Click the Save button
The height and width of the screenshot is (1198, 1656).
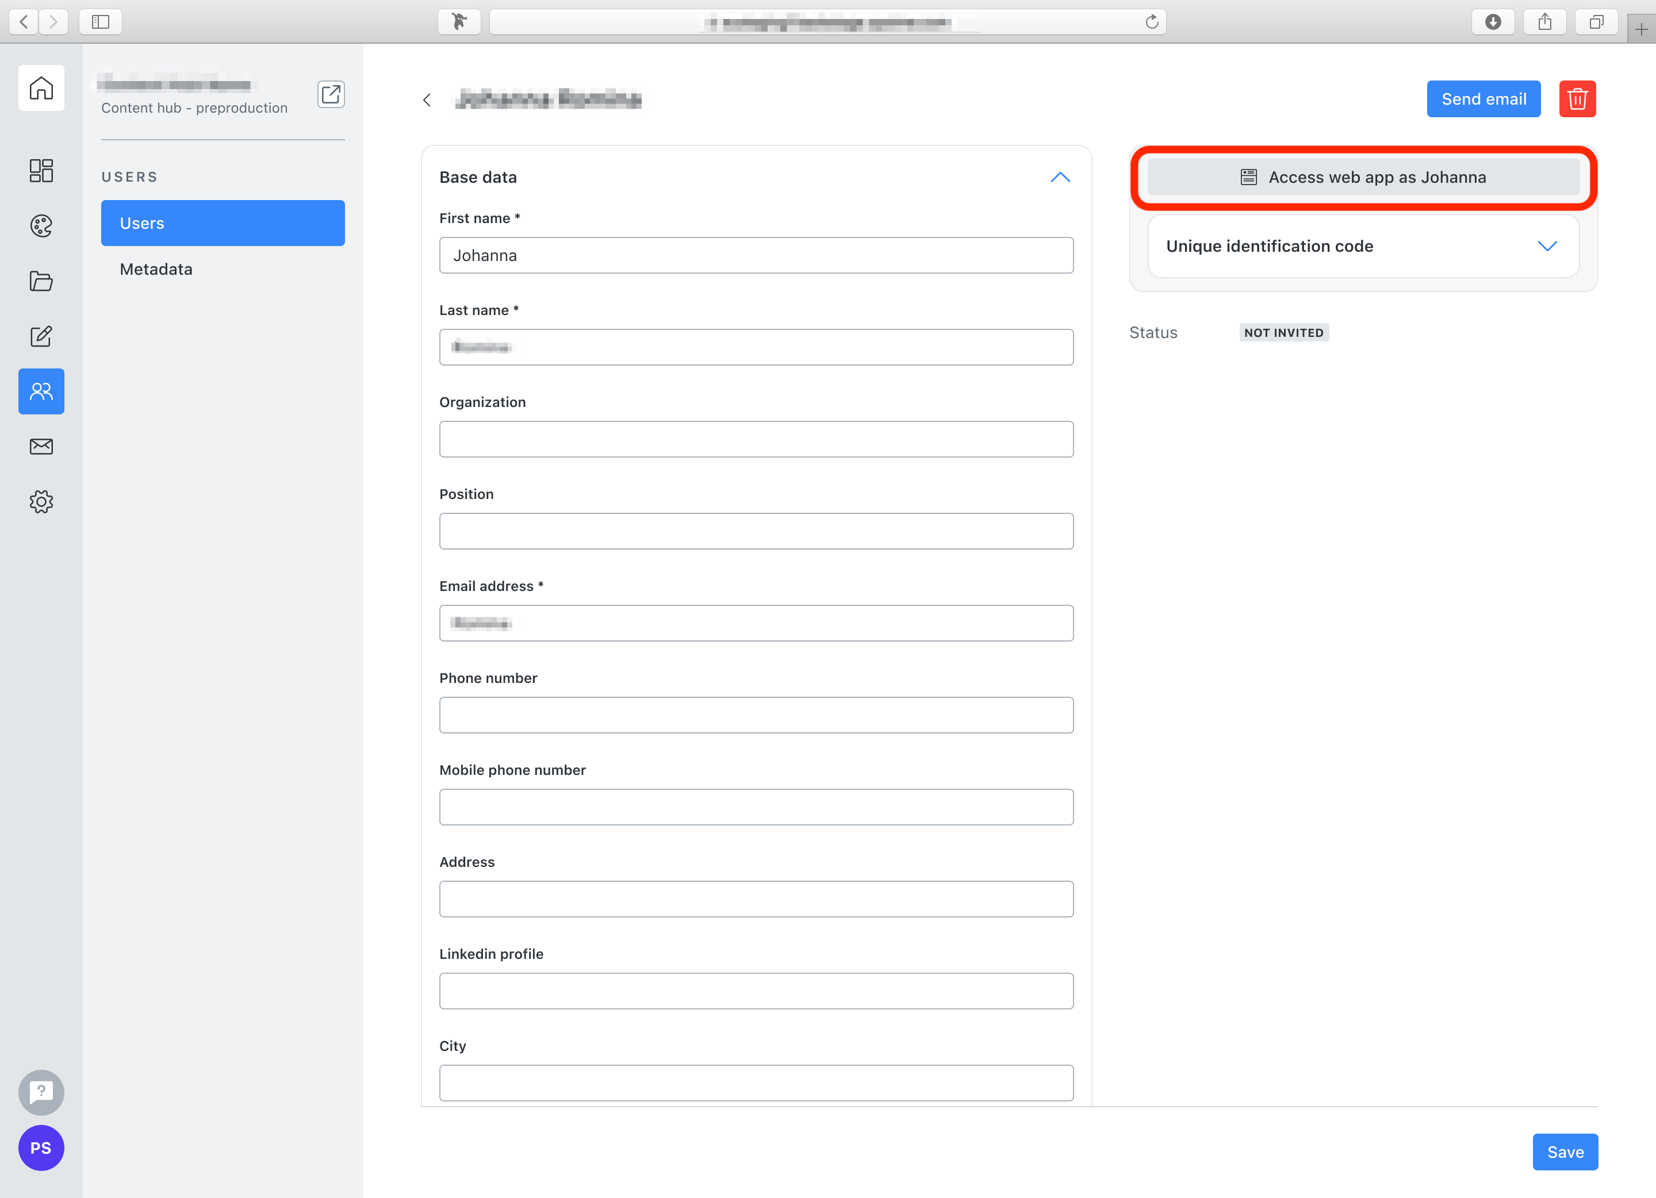(x=1565, y=1151)
